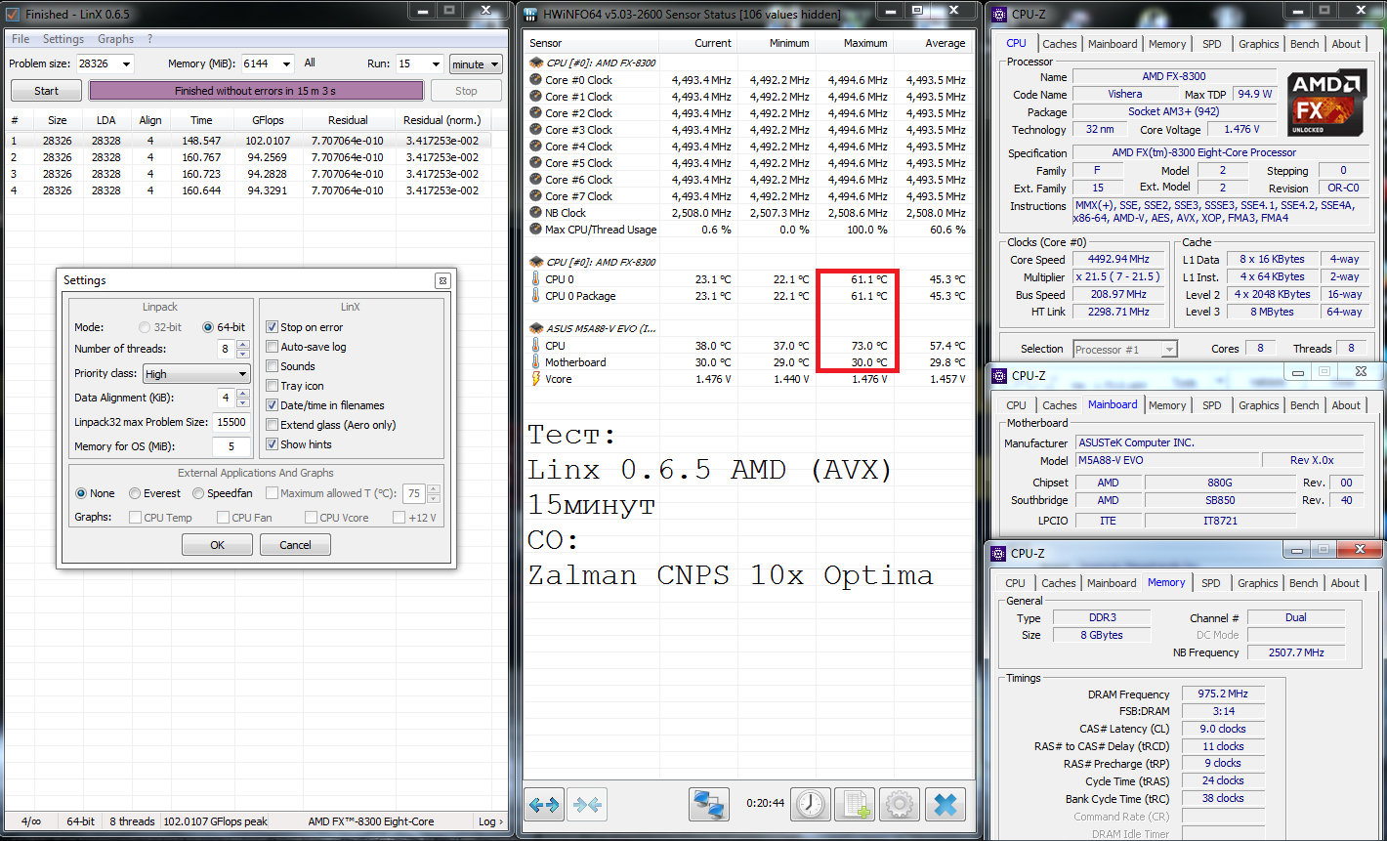Screen dimensions: 1387x841
Task: Click thermometer icon beside the CPU 0 row
Action: coord(535,279)
